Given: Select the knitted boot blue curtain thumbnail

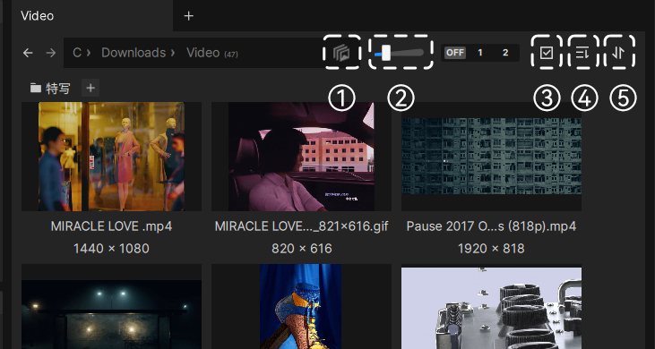Looking at the screenshot, I should (301, 306).
